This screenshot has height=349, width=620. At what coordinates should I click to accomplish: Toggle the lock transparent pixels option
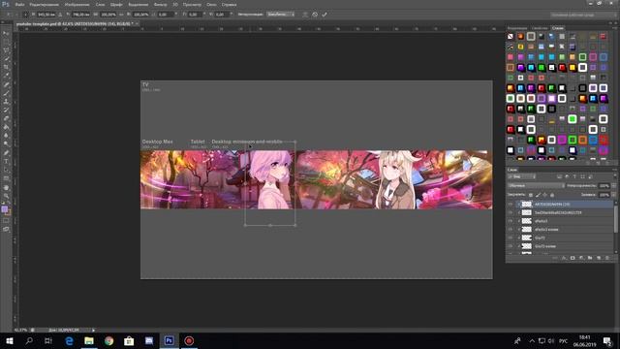(531, 195)
